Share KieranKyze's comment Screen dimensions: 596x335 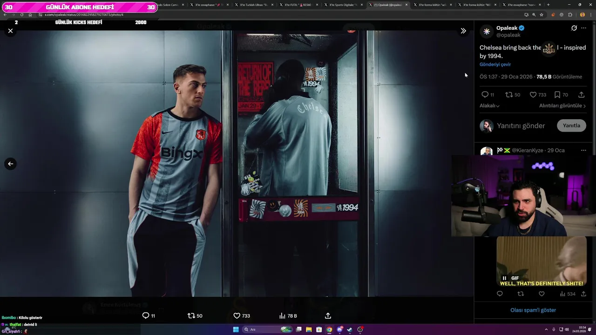(x=583, y=294)
